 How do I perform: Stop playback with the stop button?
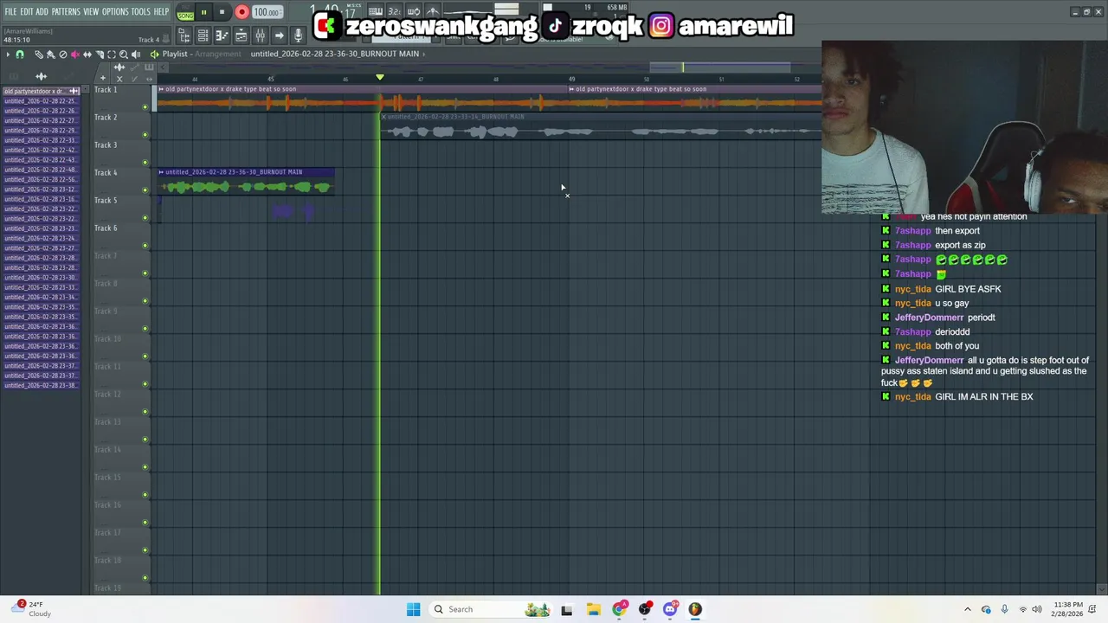click(x=222, y=12)
